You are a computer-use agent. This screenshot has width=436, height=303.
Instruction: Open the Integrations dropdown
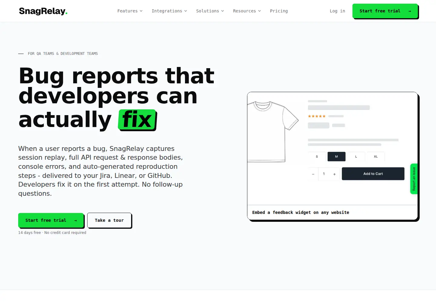(169, 11)
